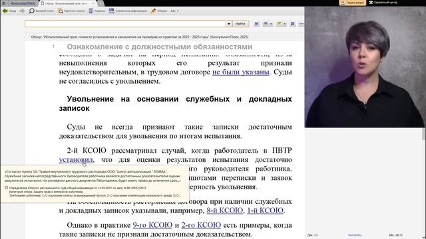Click the main menu hamburger icon
This screenshot has height=239, width=426.
[3, 3]
